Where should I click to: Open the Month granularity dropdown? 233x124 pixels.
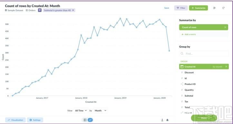[x=101, y=111]
